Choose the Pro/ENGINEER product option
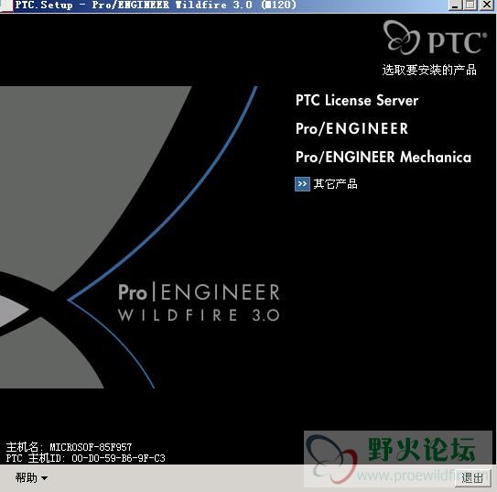This screenshot has height=492, width=497. 351,129
